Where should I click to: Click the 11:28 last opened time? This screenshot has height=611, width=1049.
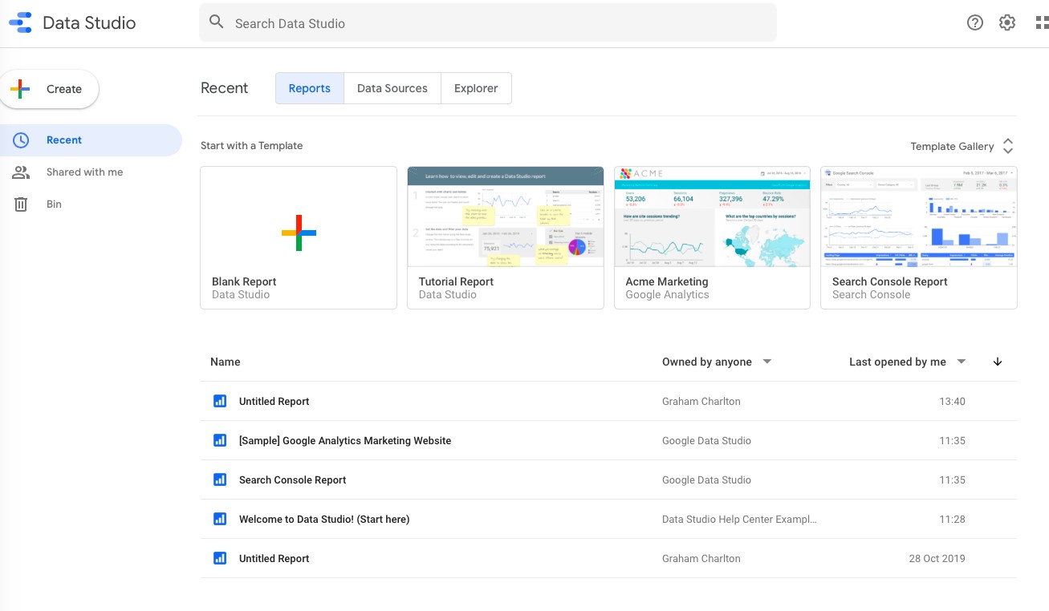click(953, 519)
